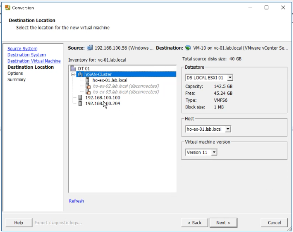Select 192.168.100.100 host row
Image resolution: width=293 pixels, height=232 pixels.
pos(103,97)
